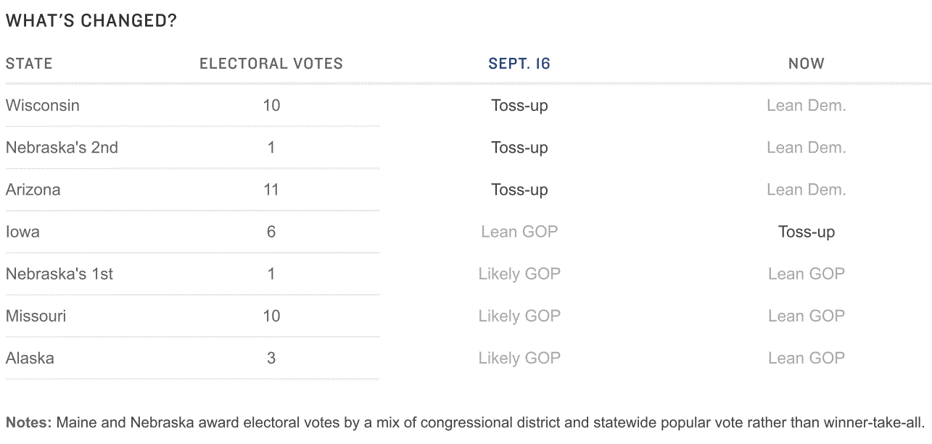This screenshot has height=444, width=932.
Task: Click Alaska's current Lean GOP rating
Action: [x=807, y=358]
